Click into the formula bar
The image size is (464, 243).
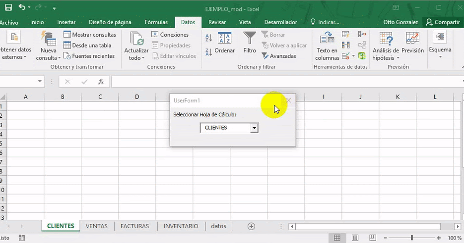pos(286,82)
